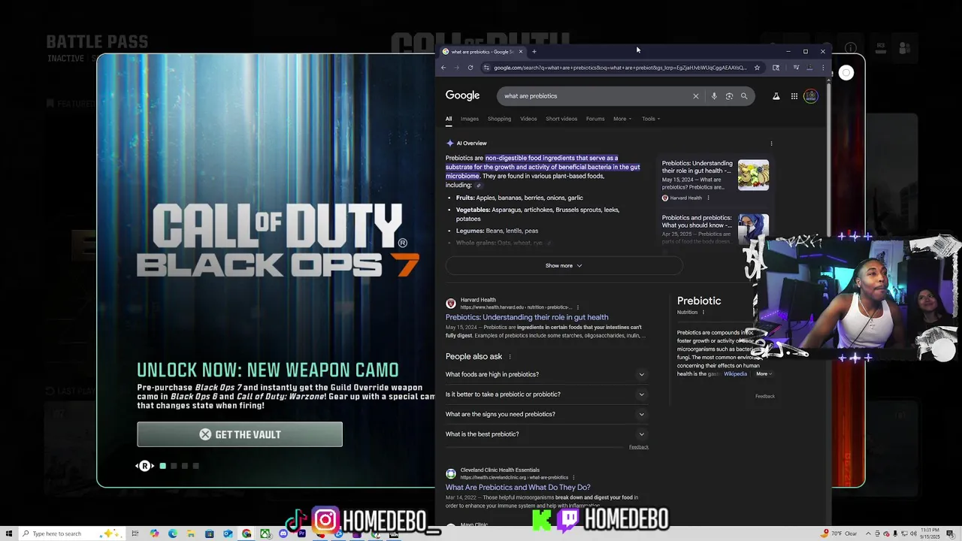The height and width of the screenshot is (541, 962).
Task: Open a new browser tab
Action: click(534, 52)
